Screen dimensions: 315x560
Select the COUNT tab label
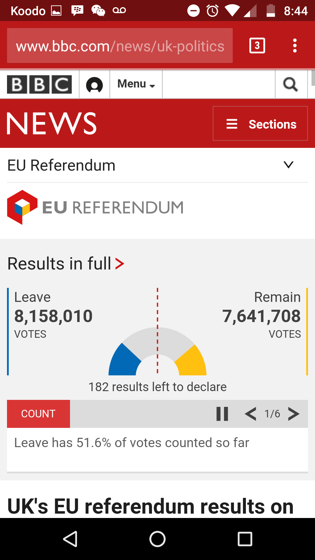[38, 414]
